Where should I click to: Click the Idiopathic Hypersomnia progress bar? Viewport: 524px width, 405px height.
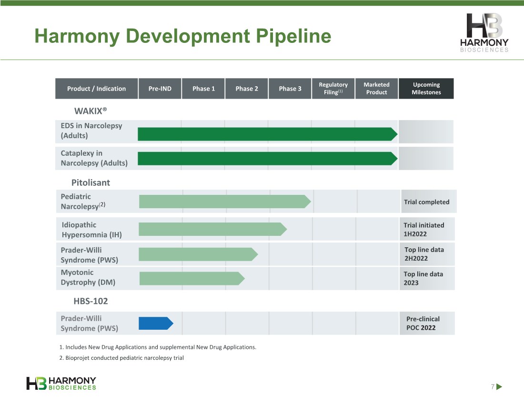[212, 229]
